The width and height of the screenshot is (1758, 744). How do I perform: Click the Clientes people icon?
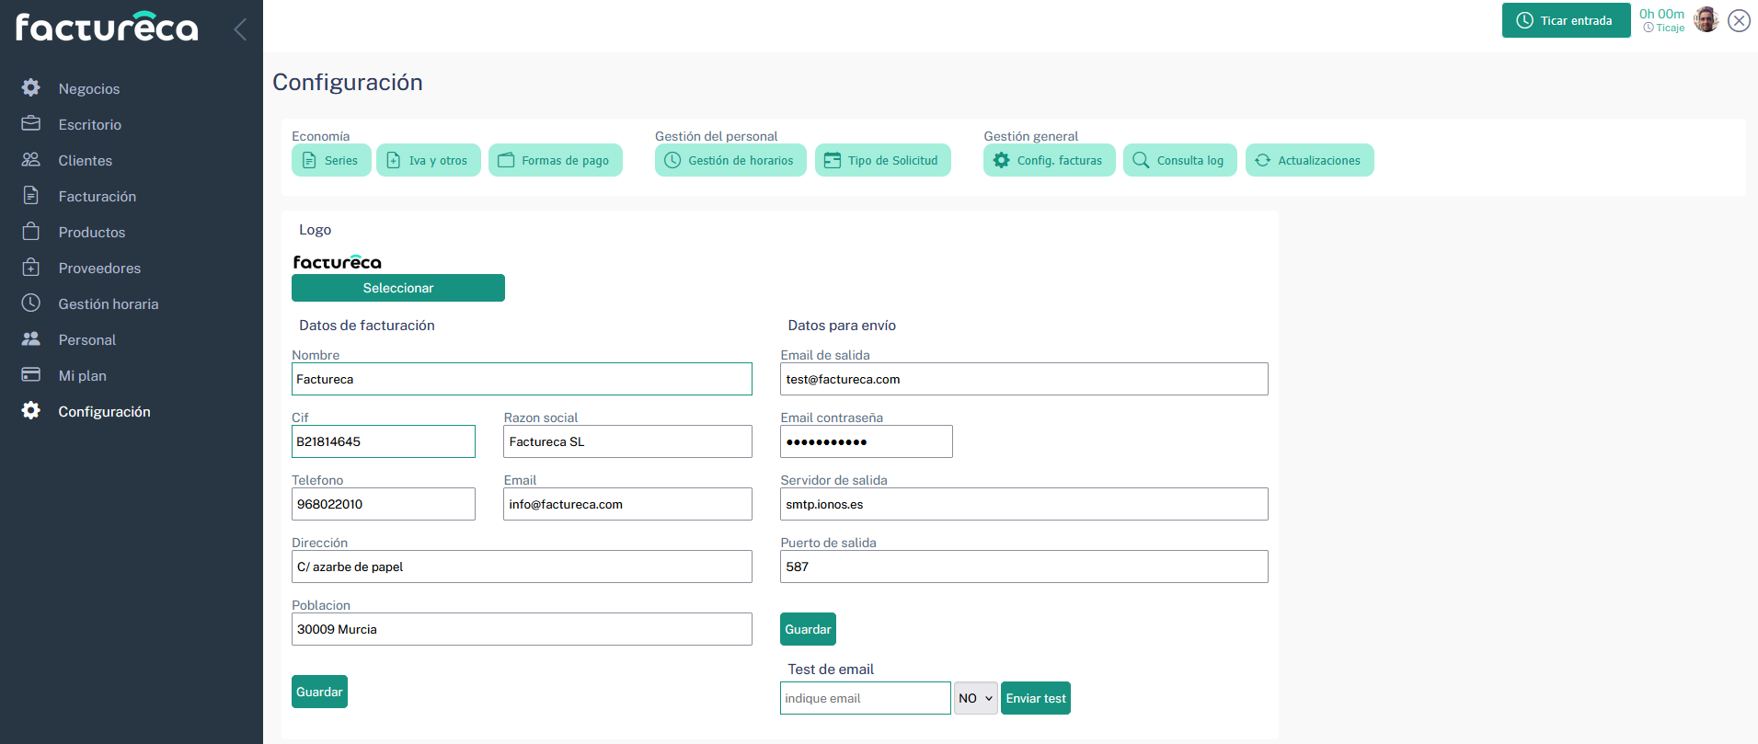tap(31, 159)
